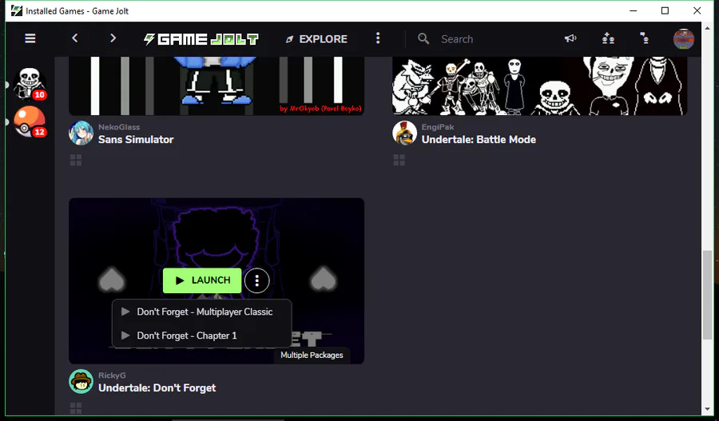Open the Undertale: Battle Mode thumbnail
This screenshot has height=421, width=719.
click(539, 85)
